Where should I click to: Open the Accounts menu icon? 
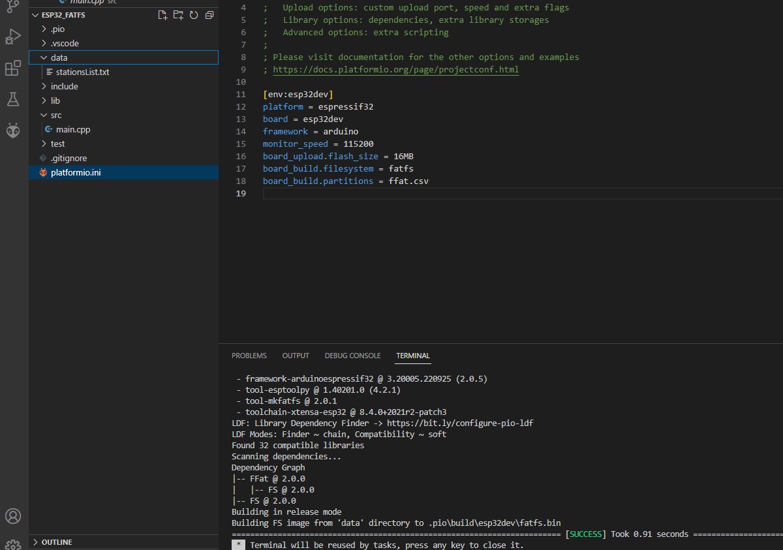point(13,516)
